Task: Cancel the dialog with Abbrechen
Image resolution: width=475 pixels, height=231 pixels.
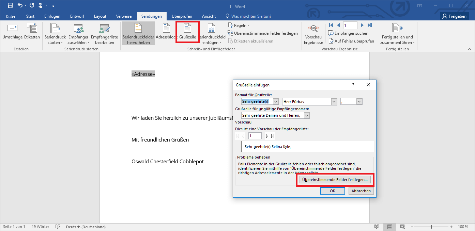Action: point(361,191)
